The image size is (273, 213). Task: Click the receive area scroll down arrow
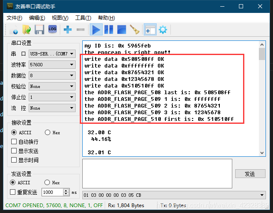coord(262,153)
